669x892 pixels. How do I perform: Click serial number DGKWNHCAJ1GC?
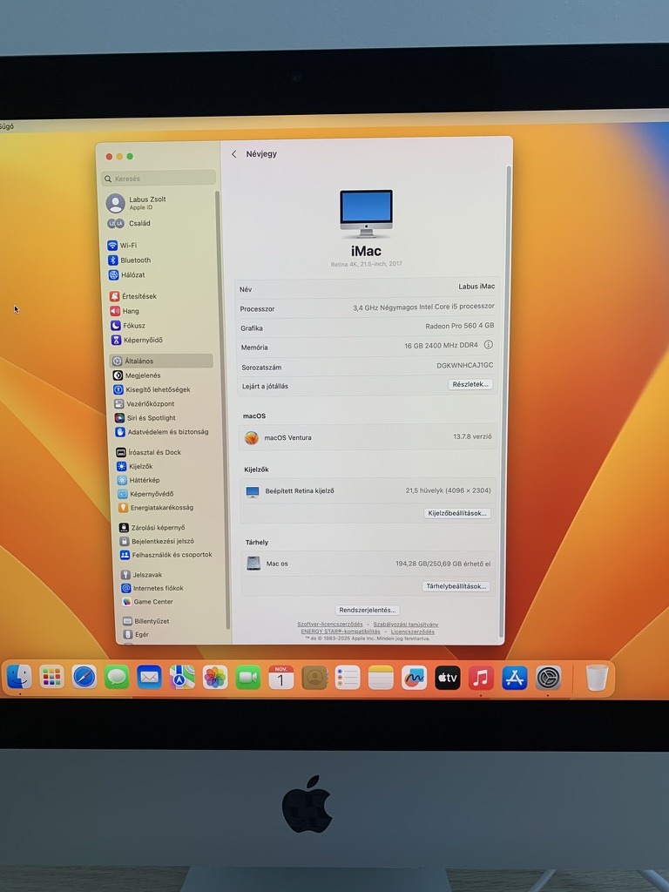465,365
